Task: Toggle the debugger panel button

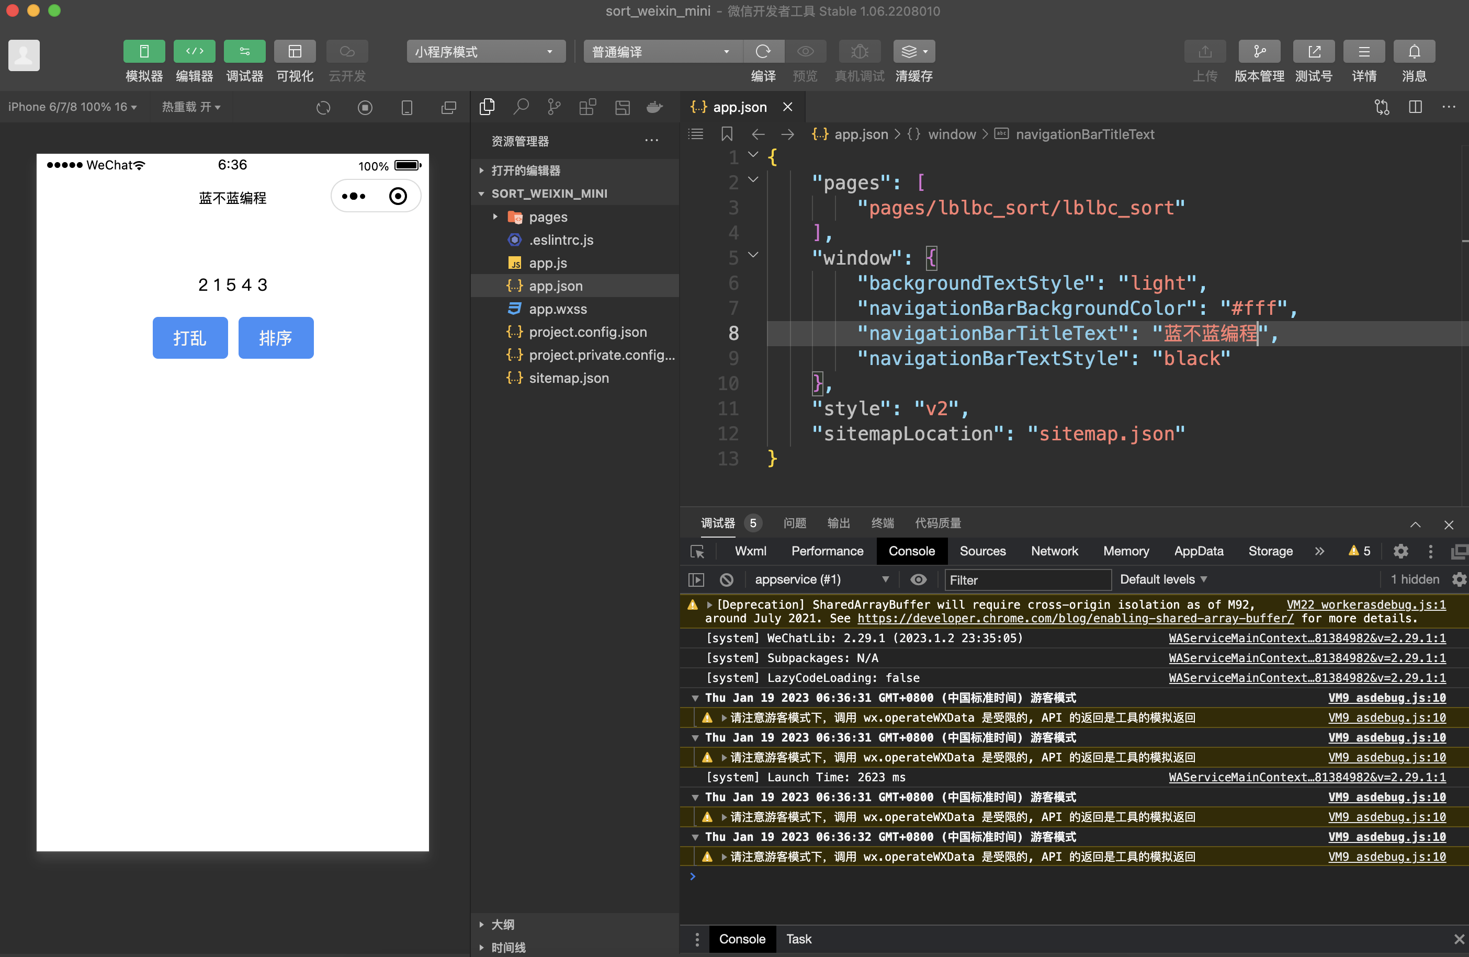Action: (244, 51)
